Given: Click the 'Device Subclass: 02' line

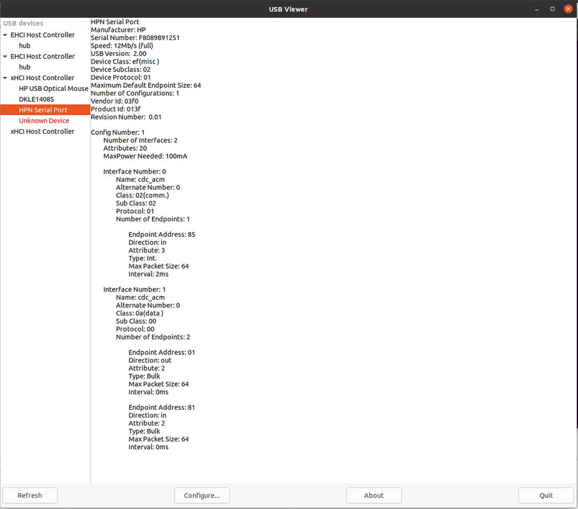Looking at the screenshot, I should (x=120, y=69).
